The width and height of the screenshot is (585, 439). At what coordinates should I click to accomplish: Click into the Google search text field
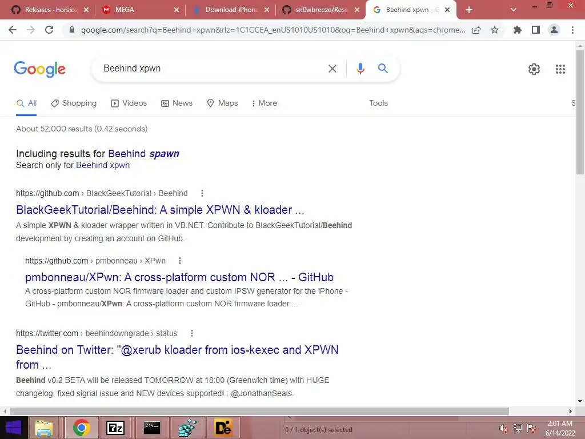click(213, 69)
